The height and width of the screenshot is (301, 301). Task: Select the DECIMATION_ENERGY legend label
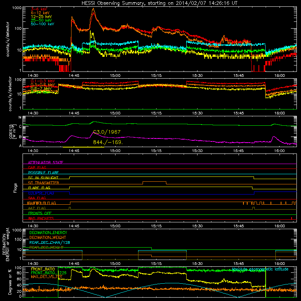click(48, 233)
